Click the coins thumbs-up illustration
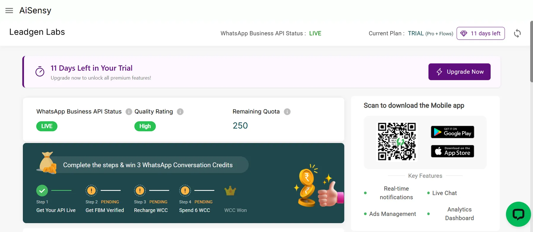The image size is (533, 232). point(319,186)
